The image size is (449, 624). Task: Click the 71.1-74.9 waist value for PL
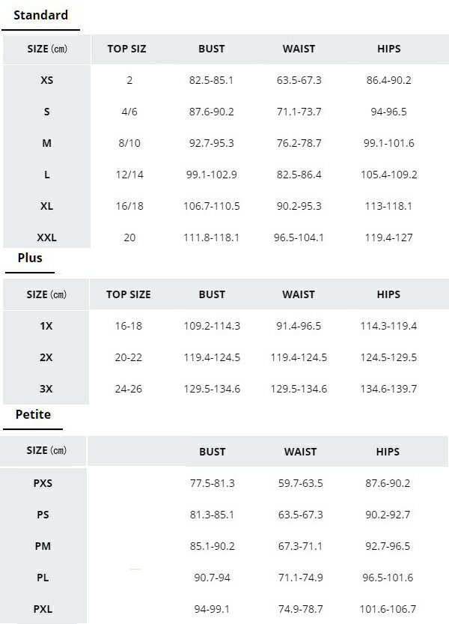(x=300, y=578)
